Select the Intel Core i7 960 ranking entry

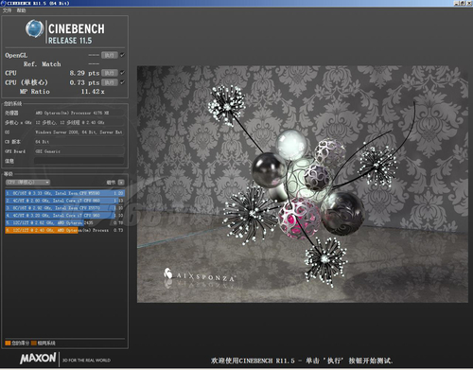click(64, 216)
